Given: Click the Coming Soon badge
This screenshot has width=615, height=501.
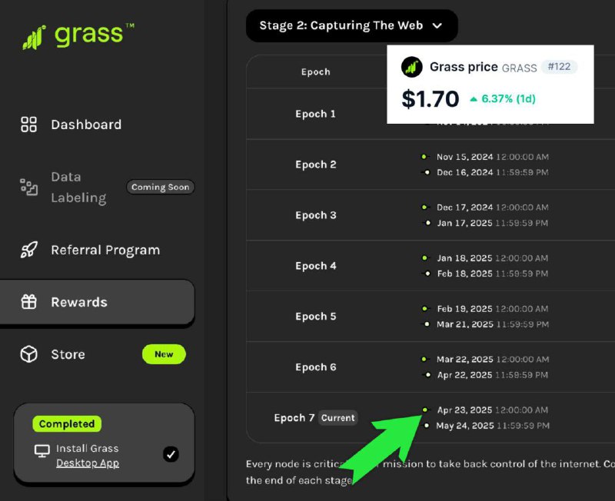Looking at the screenshot, I should pyautogui.click(x=160, y=187).
